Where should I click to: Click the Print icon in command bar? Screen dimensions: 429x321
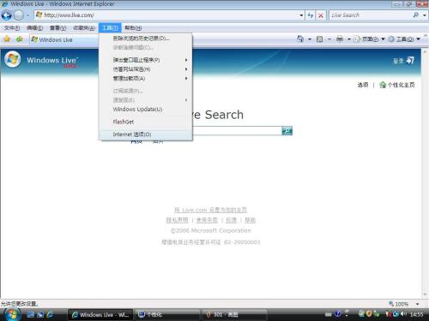[340, 39]
